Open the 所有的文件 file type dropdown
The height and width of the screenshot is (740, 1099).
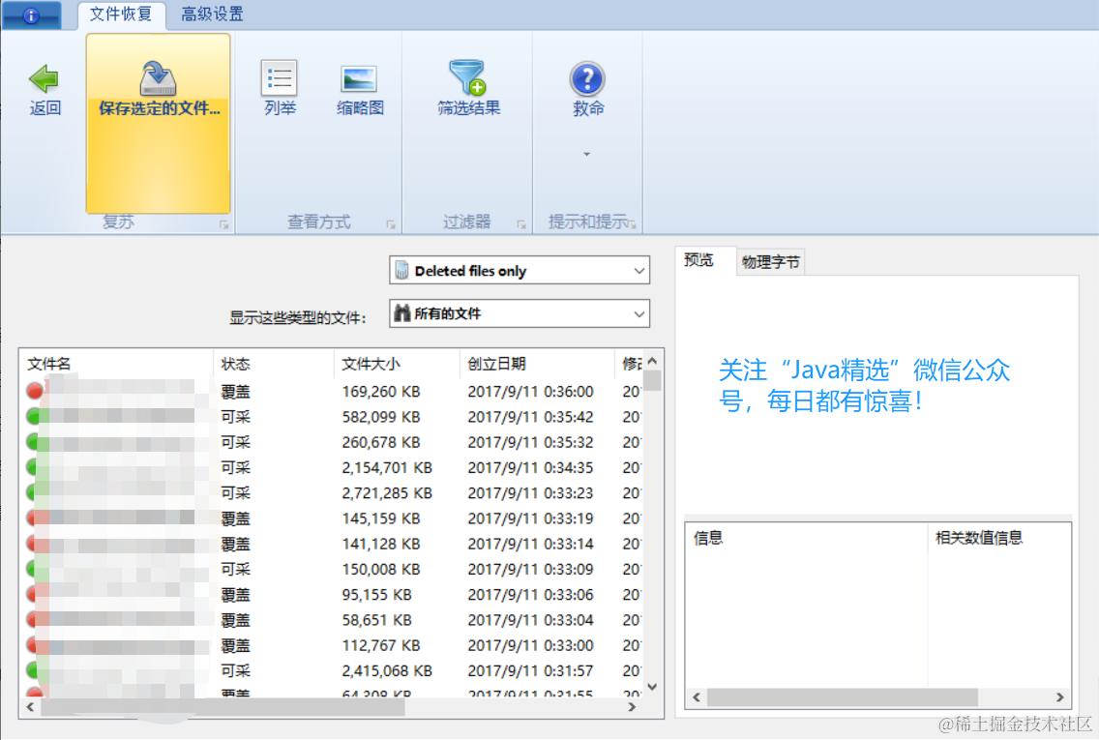(520, 313)
